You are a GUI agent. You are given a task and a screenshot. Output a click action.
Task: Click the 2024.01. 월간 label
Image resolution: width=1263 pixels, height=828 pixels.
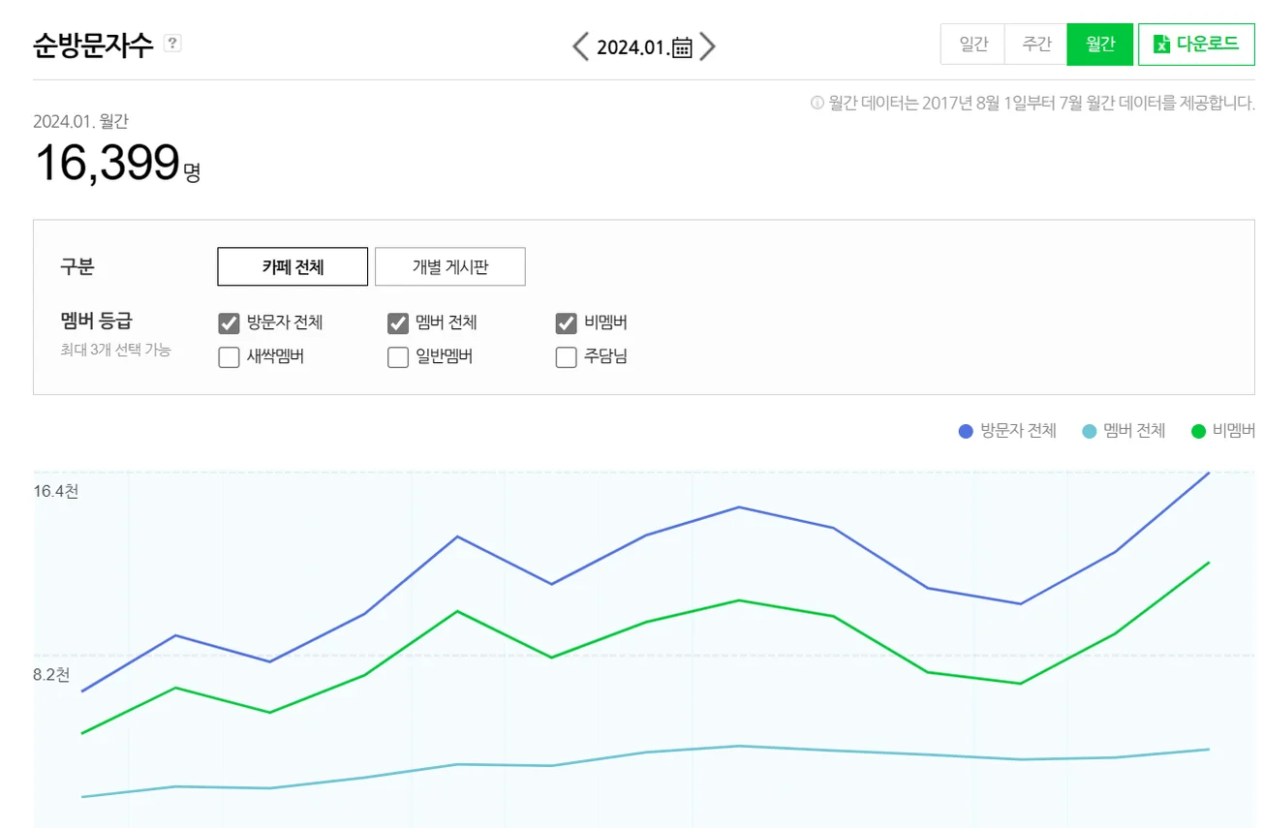[x=80, y=121]
